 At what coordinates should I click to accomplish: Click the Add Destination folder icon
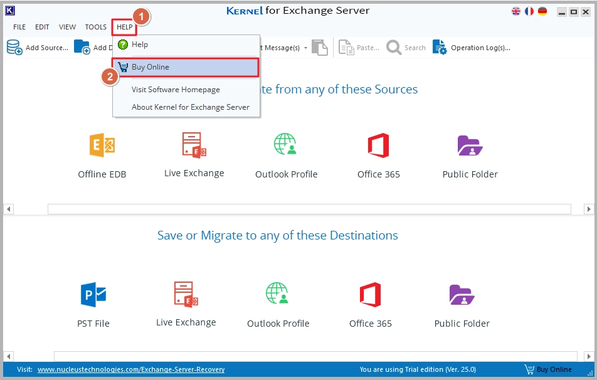pos(82,47)
